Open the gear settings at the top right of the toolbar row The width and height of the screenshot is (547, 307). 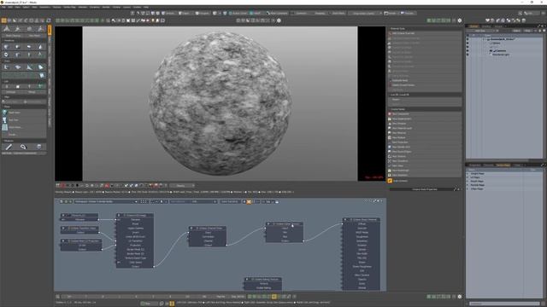click(x=460, y=20)
